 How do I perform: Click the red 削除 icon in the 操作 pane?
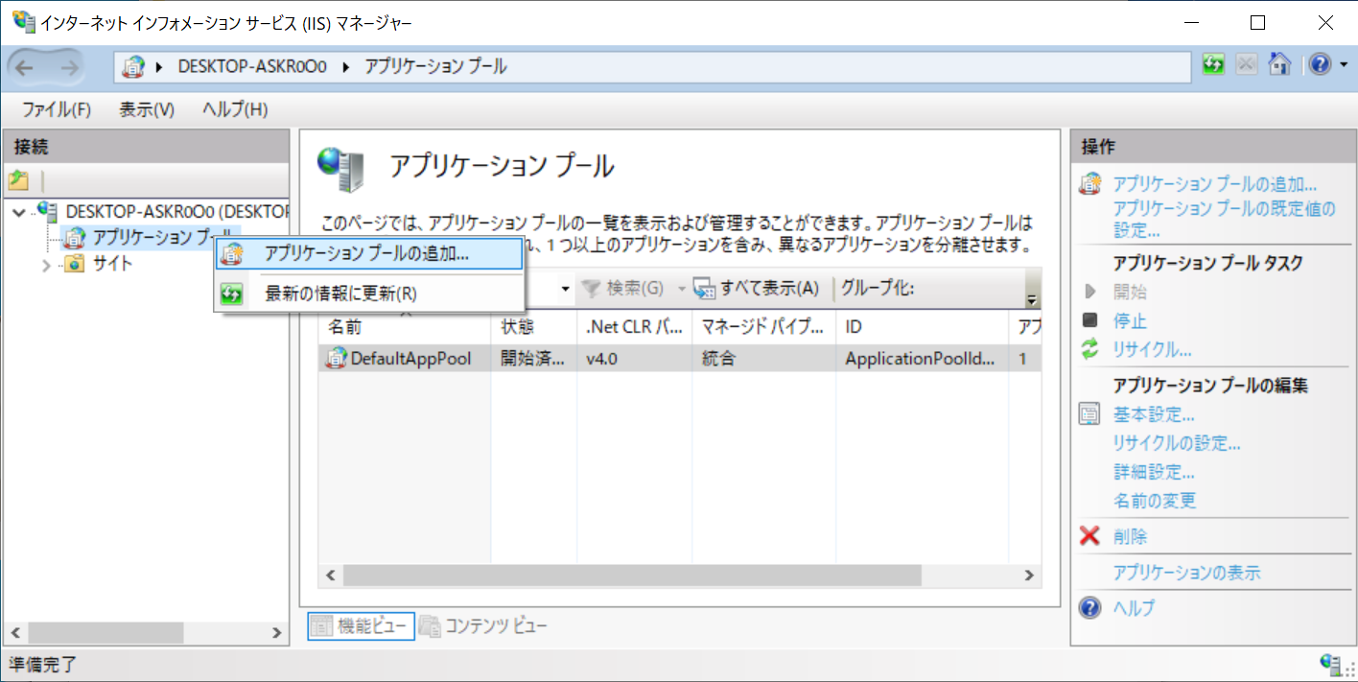1089,536
